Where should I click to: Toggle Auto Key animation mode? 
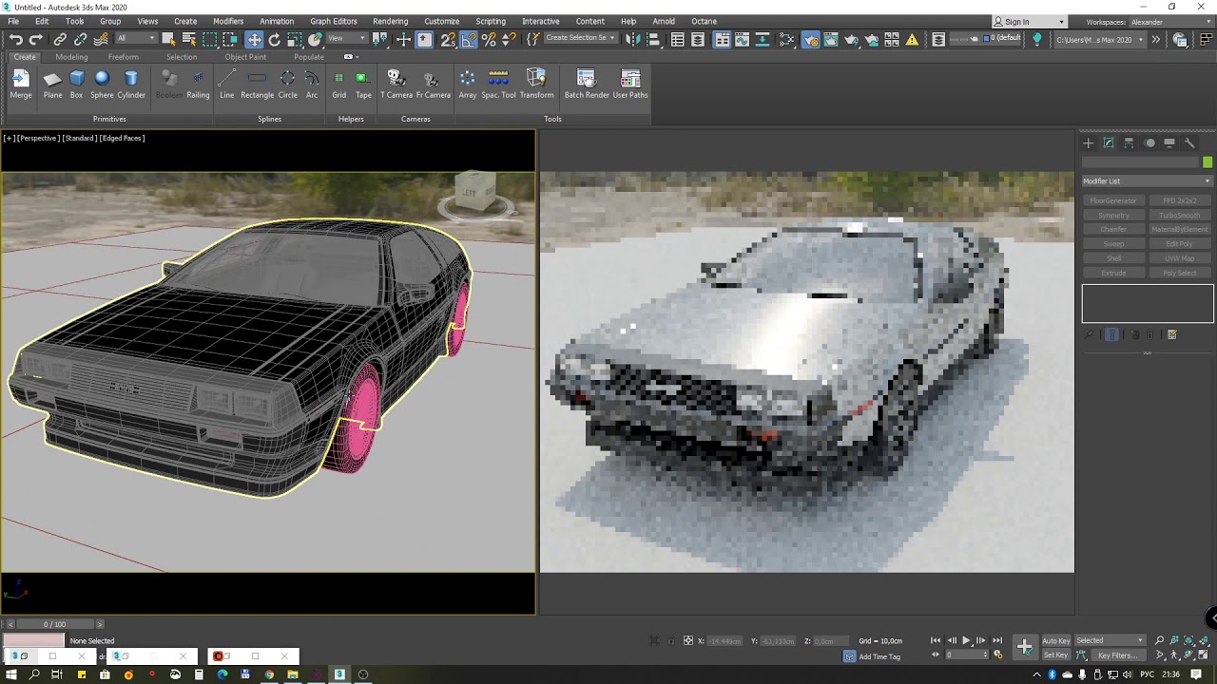tap(1056, 640)
